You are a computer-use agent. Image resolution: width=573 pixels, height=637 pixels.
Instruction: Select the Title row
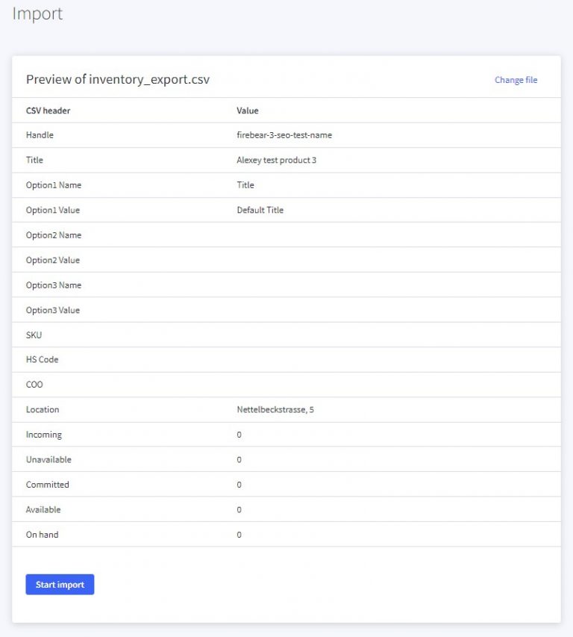pyautogui.click(x=34, y=160)
